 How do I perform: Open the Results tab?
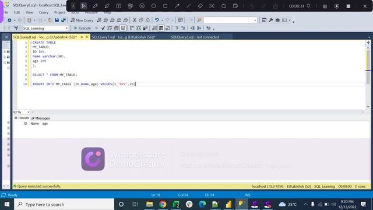pos(22,118)
